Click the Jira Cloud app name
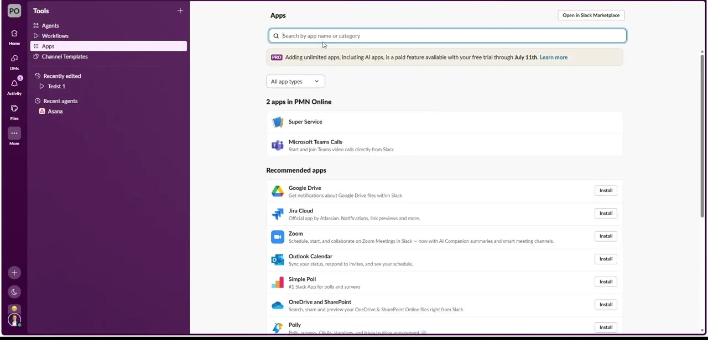Image resolution: width=708 pixels, height=340 pixels. 301,211
